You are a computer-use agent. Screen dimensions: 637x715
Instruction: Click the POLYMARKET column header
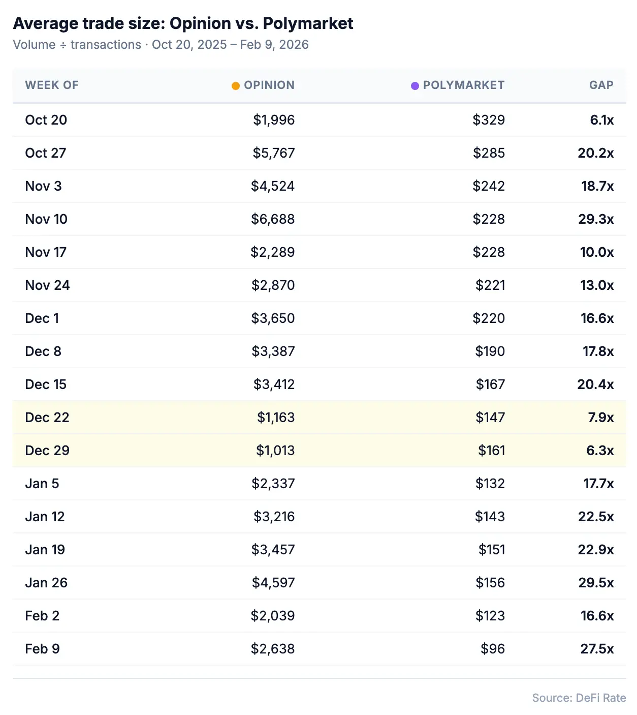tap(463, 85)
